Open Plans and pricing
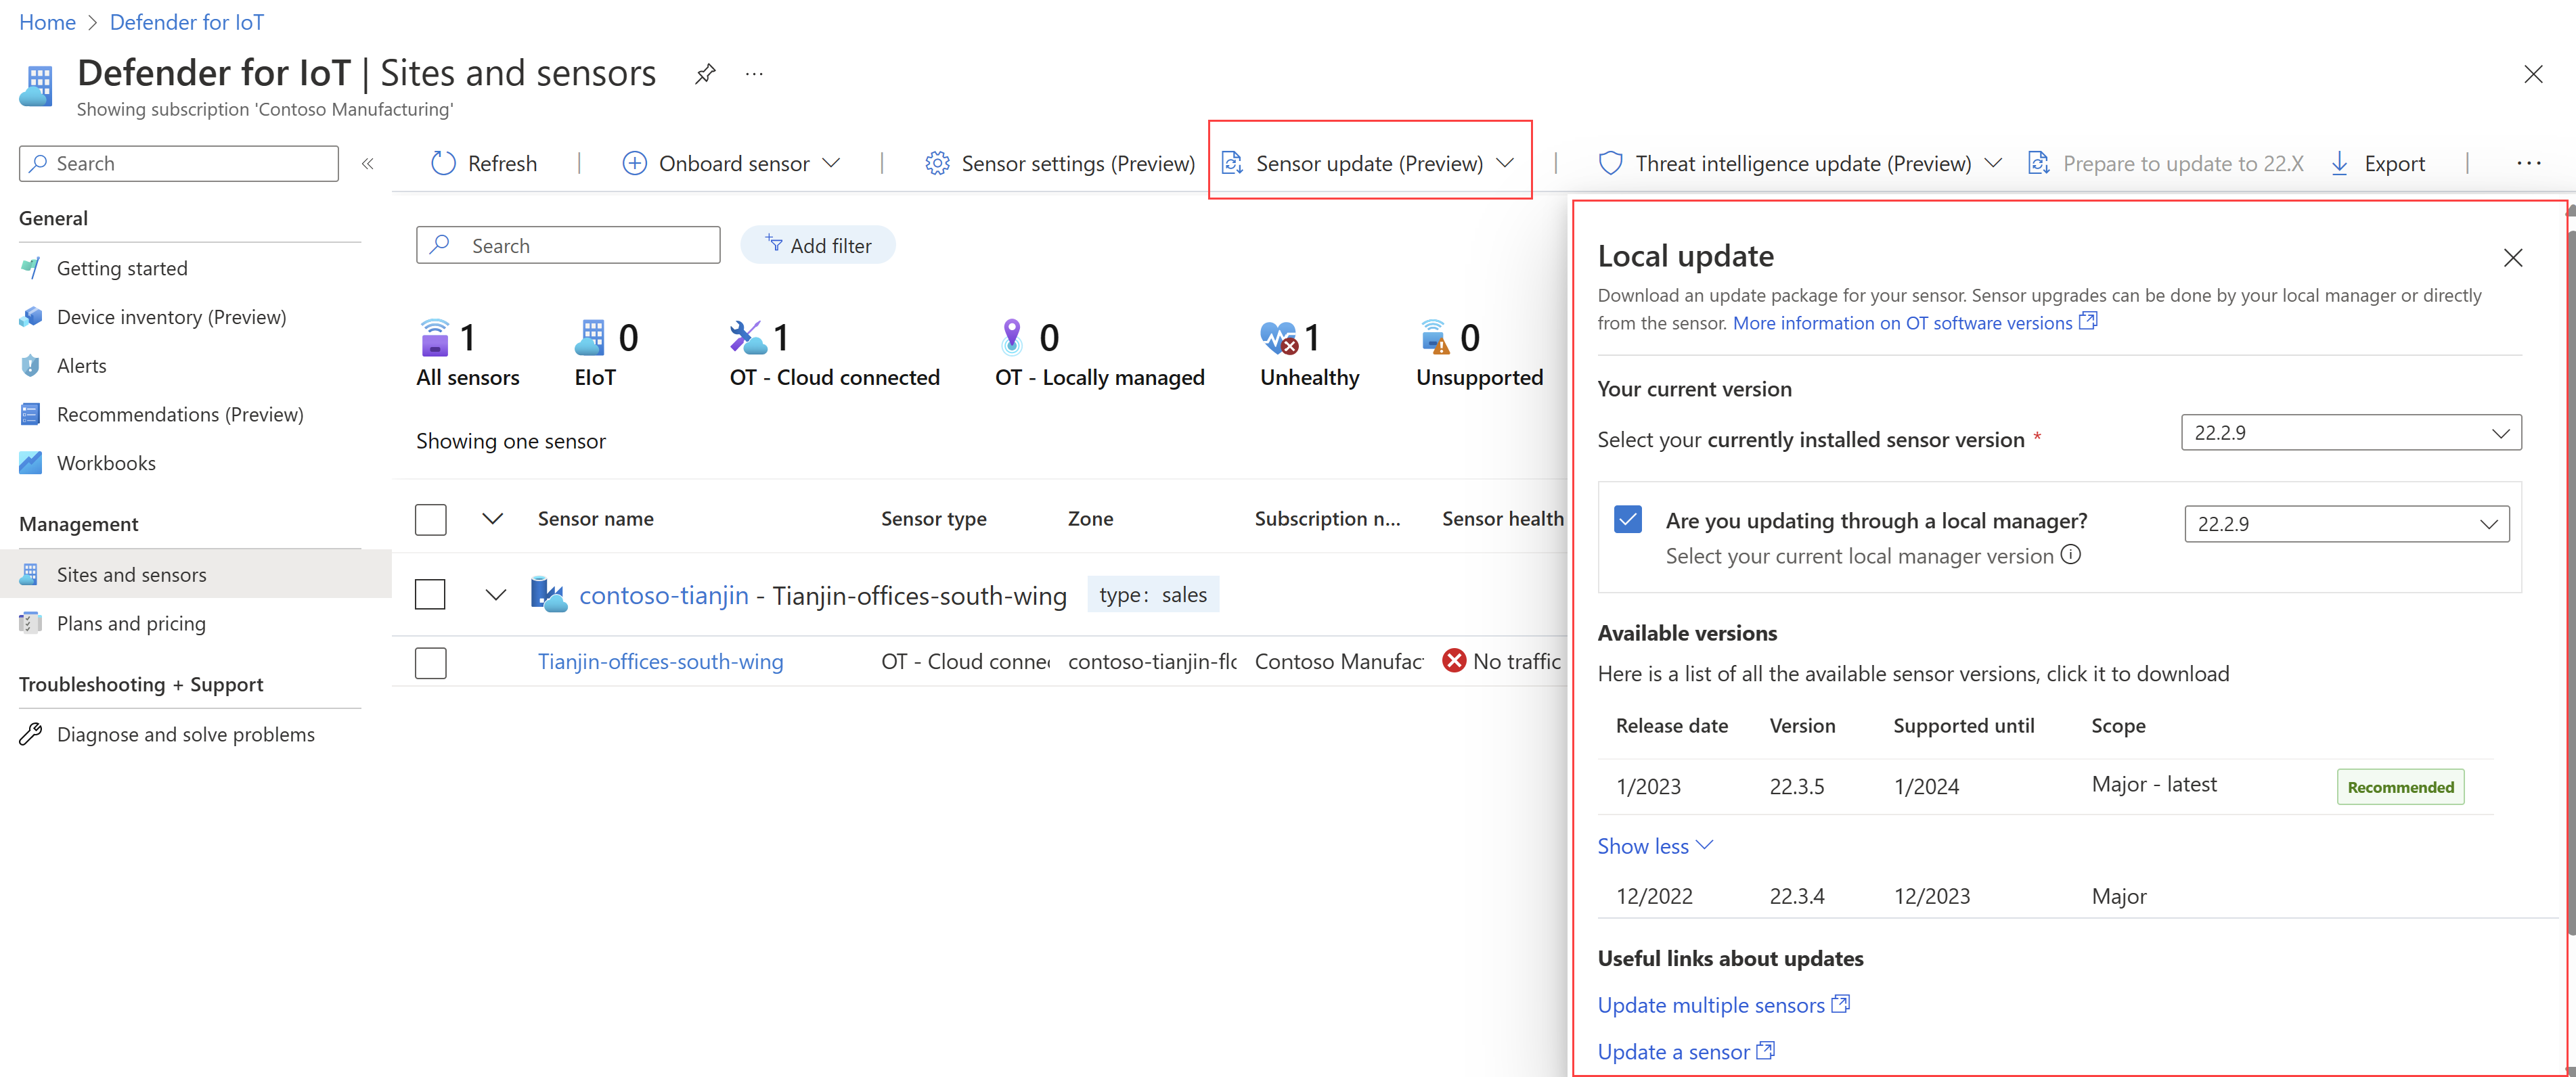Screen dimensions: 2576x1077 131,624
